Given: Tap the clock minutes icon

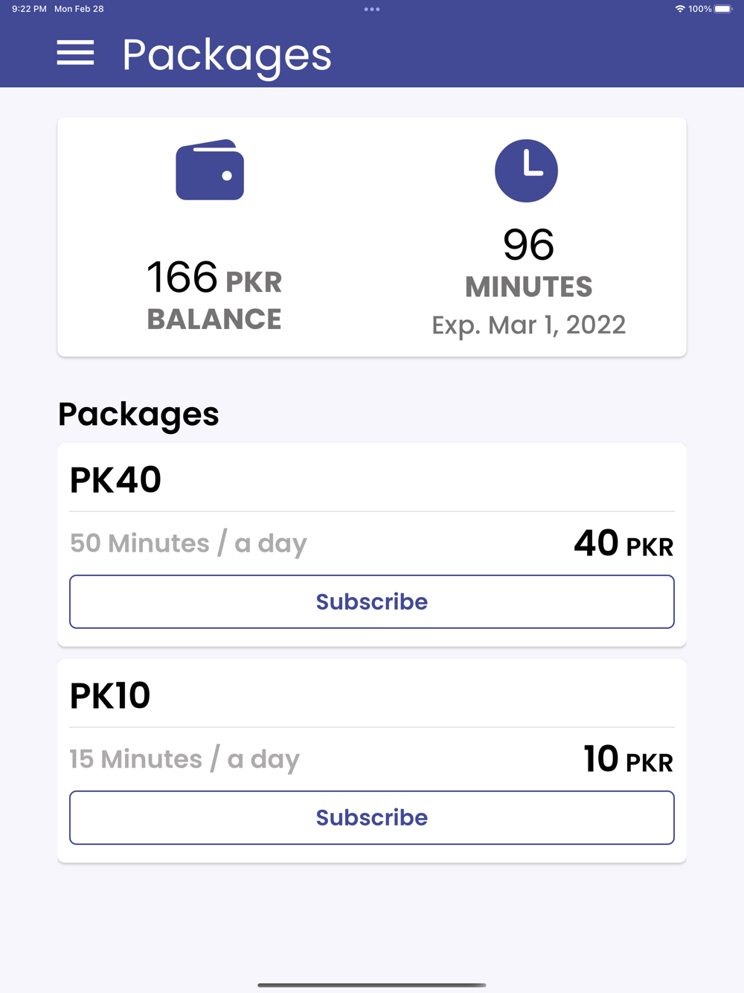Looking at the screenshot, I should pos(526,170).
